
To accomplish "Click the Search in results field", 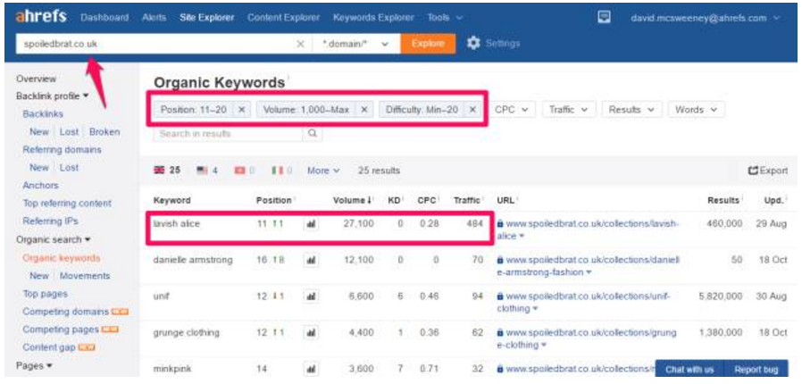I will 228,133.
